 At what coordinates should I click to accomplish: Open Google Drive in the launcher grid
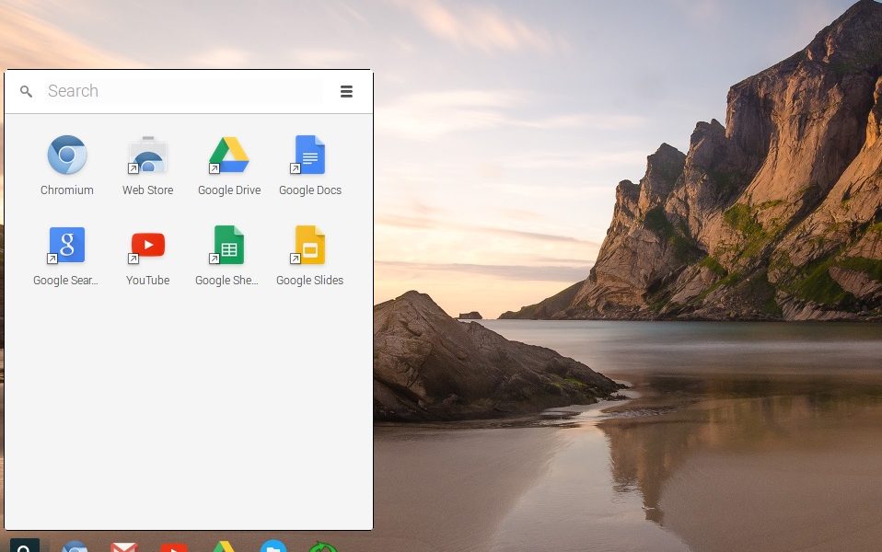tap(228, 155)
